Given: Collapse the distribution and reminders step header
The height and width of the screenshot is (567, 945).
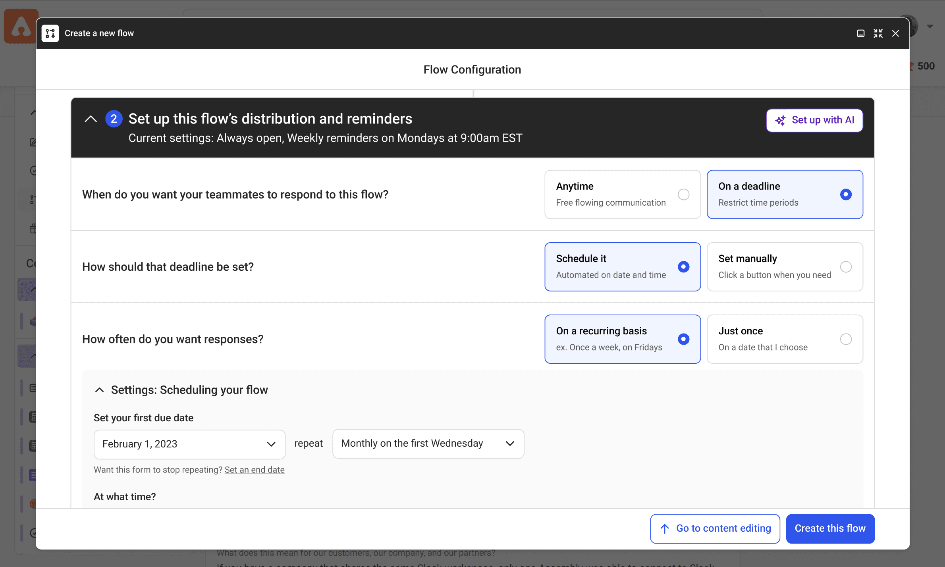Looking at the screenshot, I should coord(91,119).
